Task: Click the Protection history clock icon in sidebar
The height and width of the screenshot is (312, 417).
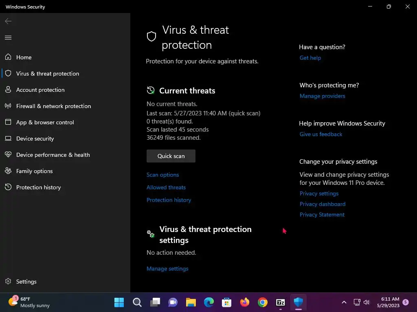Action: coord(8,187)
